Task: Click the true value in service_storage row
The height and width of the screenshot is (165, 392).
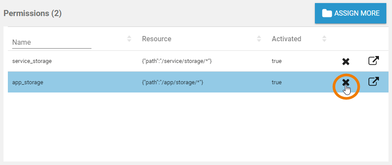Action: coord(277,61)
